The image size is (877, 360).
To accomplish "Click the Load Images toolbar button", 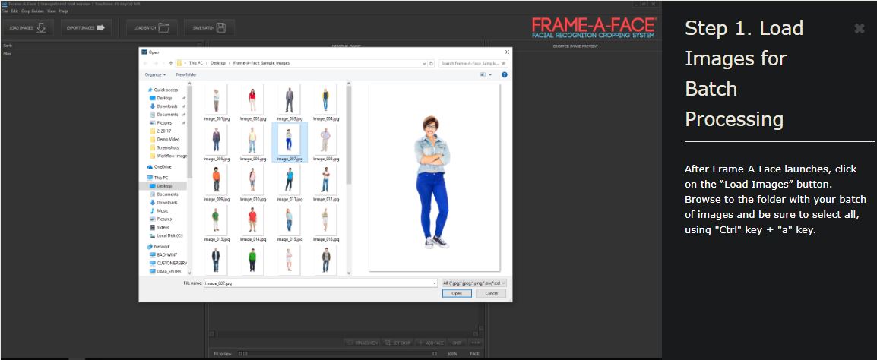I will coord(28,27).
